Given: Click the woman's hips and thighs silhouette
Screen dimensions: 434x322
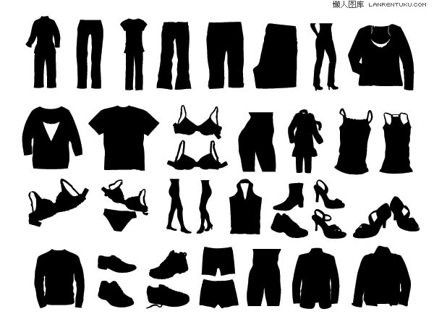Looking at the screenshot, I should pos(258,142).
